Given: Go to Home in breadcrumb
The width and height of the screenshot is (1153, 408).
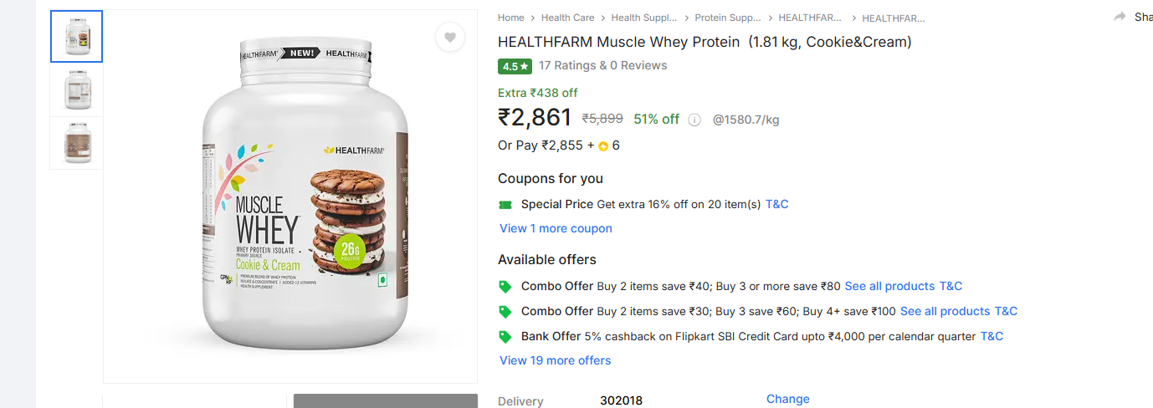Looking at the screenshot, I should pos(510,18).
